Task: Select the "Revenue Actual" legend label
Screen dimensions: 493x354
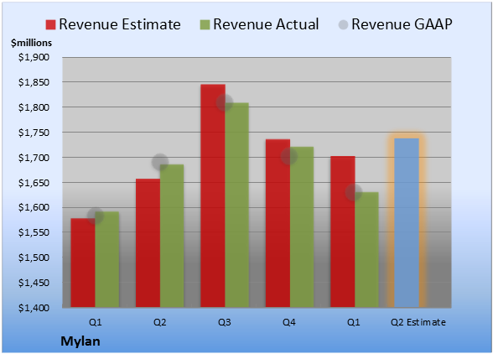Action: pyautogui.click(x=266, y=24)
